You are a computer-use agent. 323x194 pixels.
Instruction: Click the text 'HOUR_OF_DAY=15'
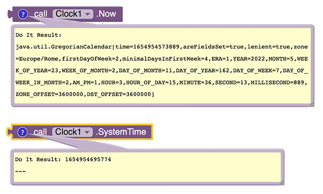coord(151,83)
